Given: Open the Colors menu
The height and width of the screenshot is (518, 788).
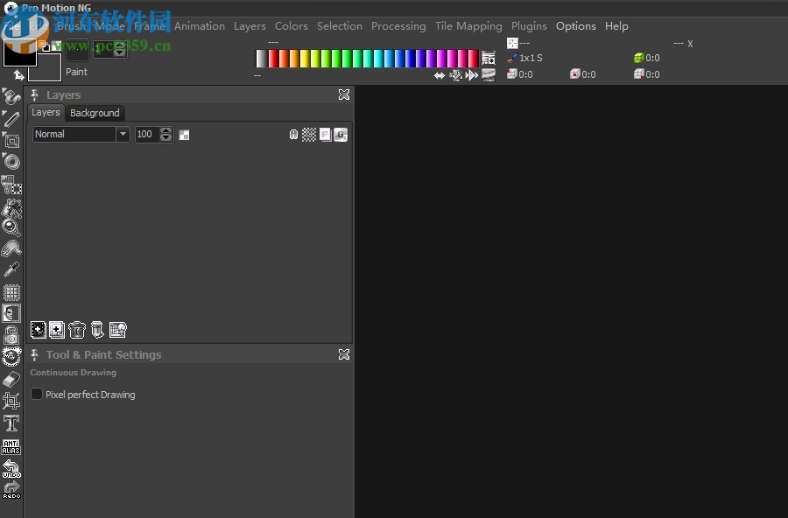Looking at the screenshot, I should point(291,26).
